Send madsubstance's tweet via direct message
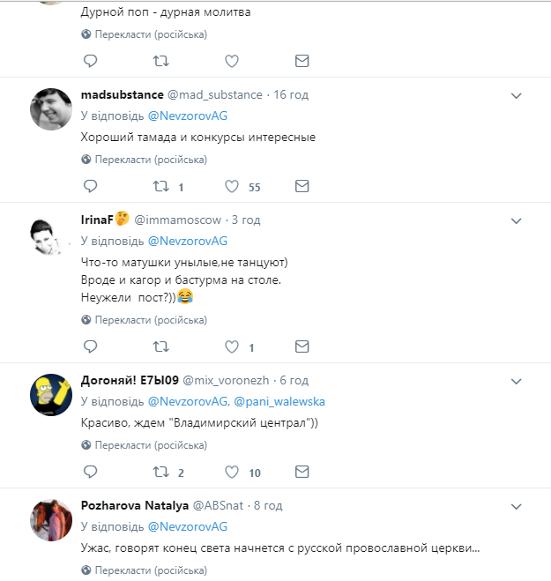The height and width of the screenshot is (581, 551). coord(302,187)
